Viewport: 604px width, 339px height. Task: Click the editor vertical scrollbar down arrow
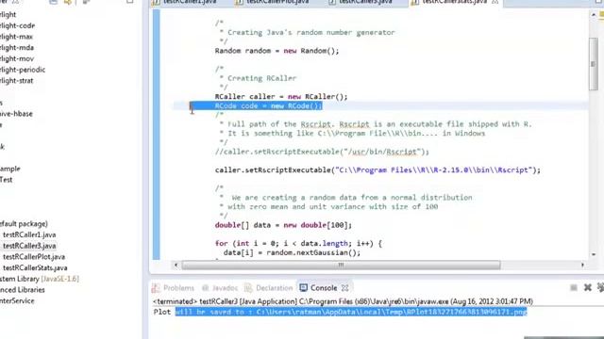click(x=594, y=254)
